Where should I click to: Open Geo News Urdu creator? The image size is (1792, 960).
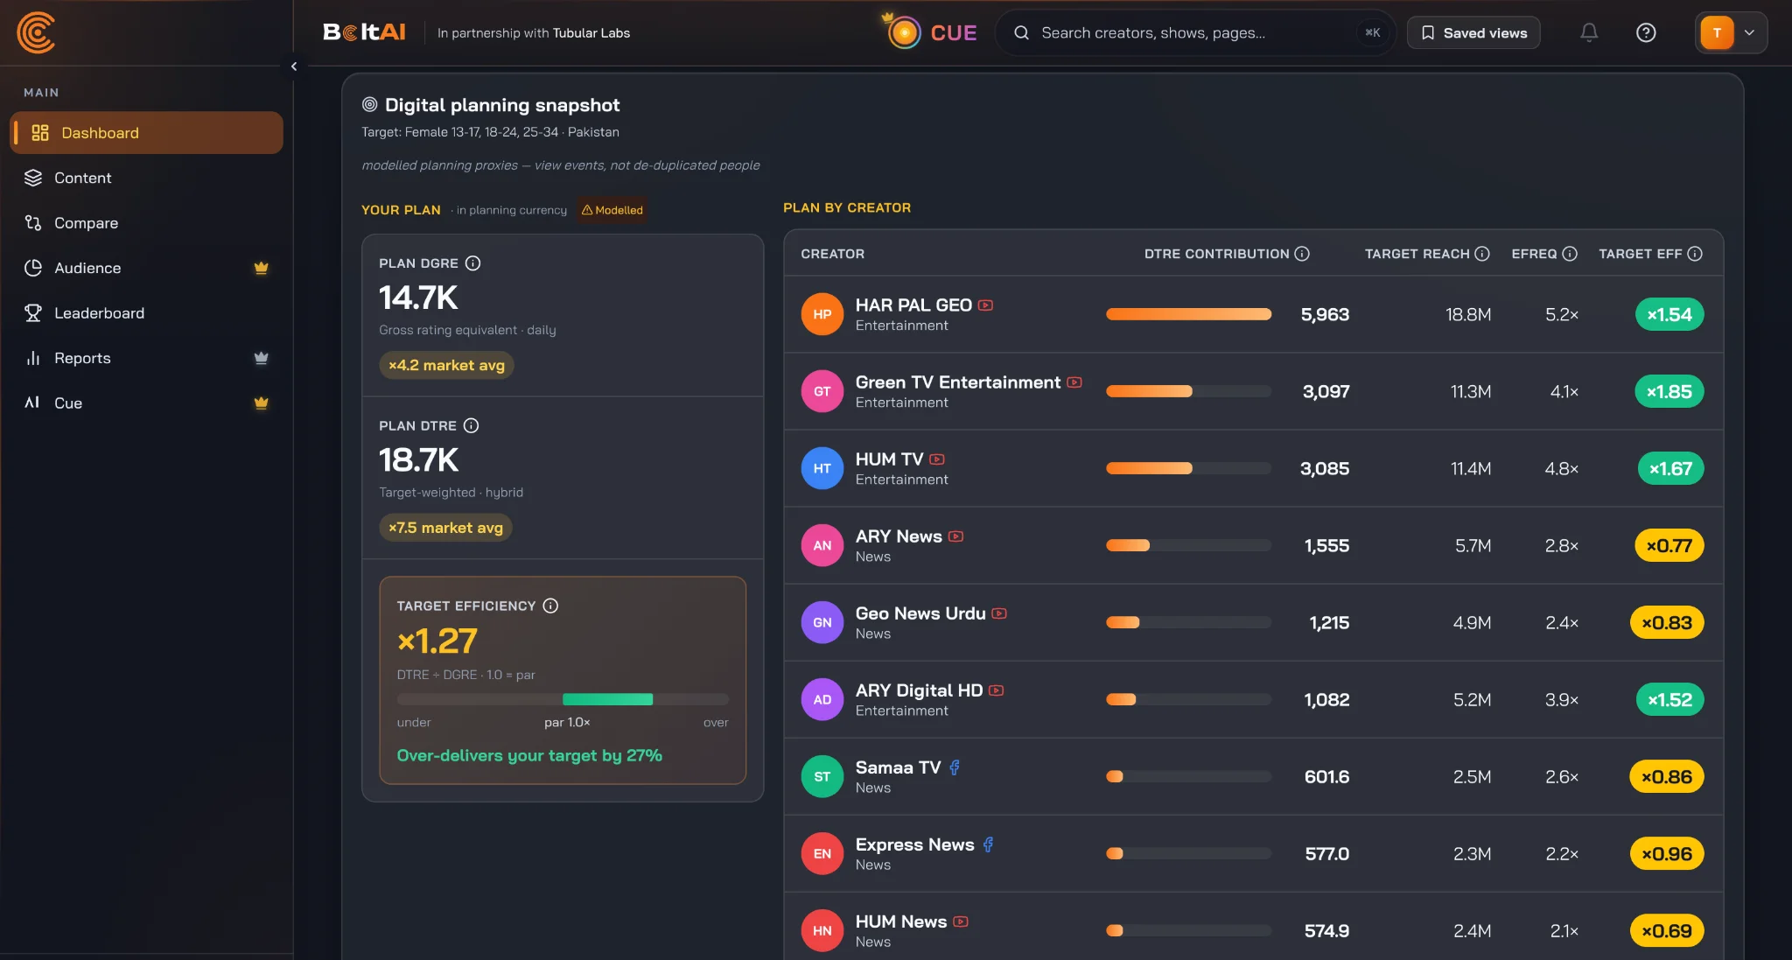click(920, 613)
